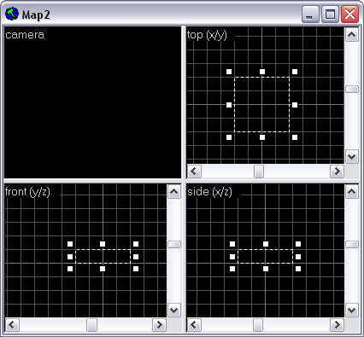Click left arrow of side view horizontal scrollbar
The image size is (364, 337).
pyautogui.click(x=194, y=325)
